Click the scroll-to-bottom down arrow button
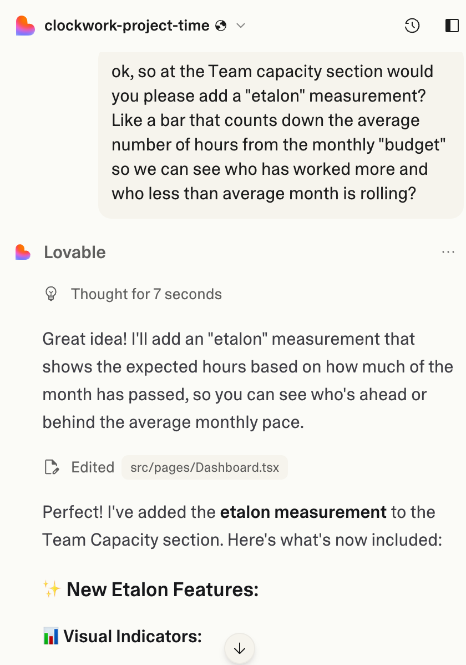The width and height of the screenshot is (466, 665). [240, 648]
